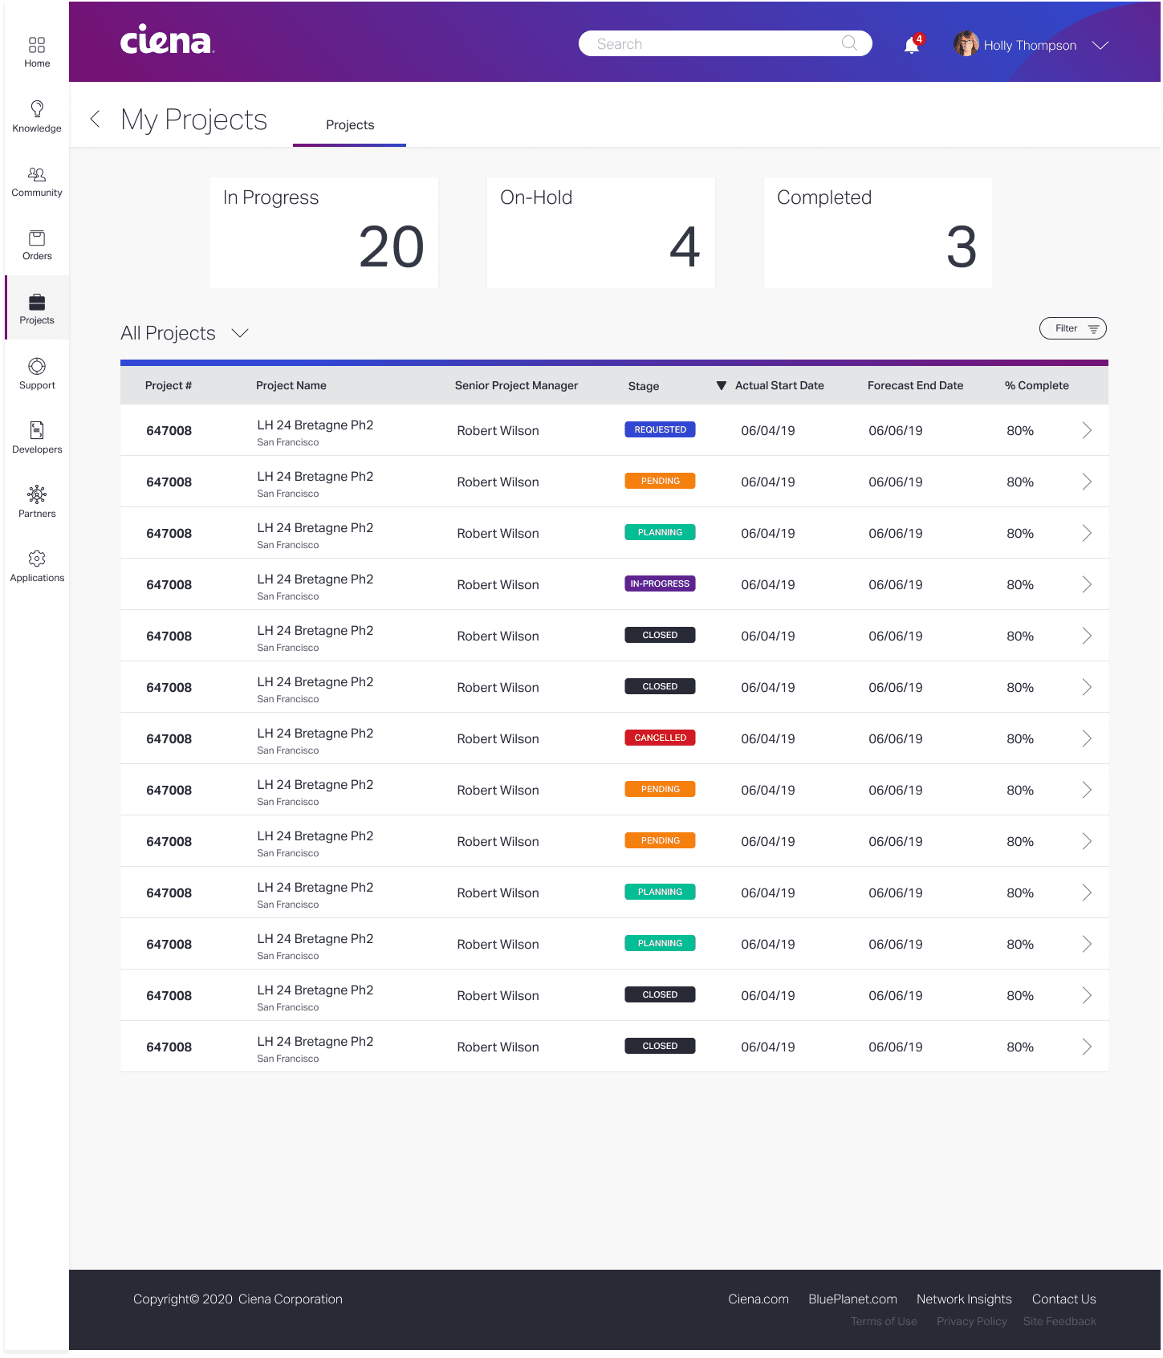
Task: Click Holly Thompson's avatar photo
Action: click(x=966, y=44)
